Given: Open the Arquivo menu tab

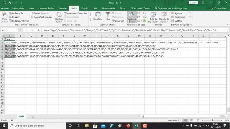Looking at the screenshot, I should tap(5, 8).
